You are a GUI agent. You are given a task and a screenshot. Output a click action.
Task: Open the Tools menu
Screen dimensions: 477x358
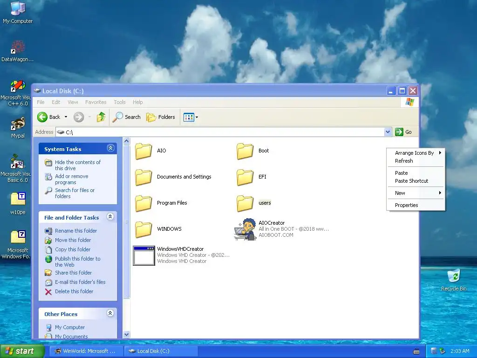(120, 102)
